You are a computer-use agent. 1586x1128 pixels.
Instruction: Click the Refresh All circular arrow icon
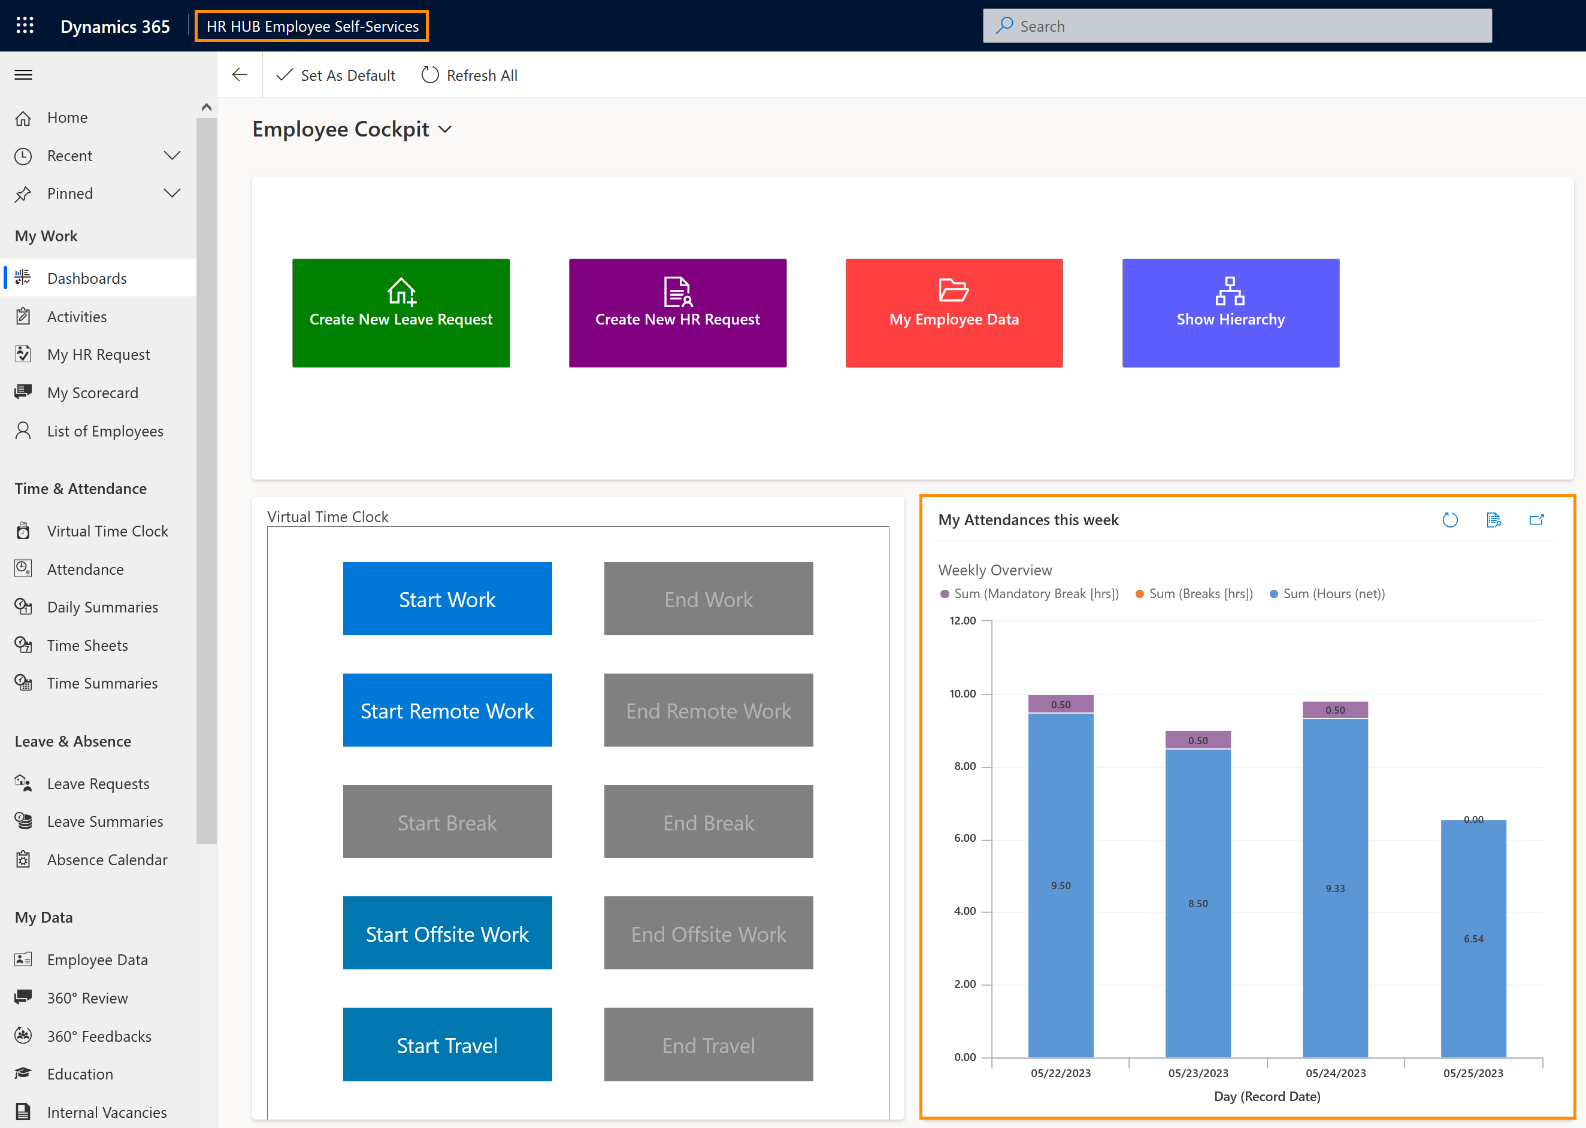point(430,75)
